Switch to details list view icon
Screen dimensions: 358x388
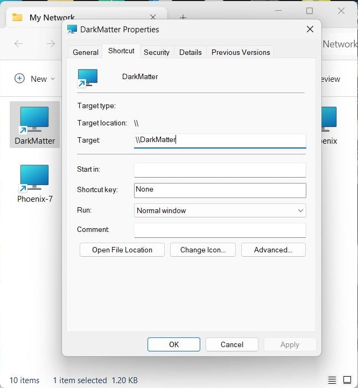pos(332,379)
